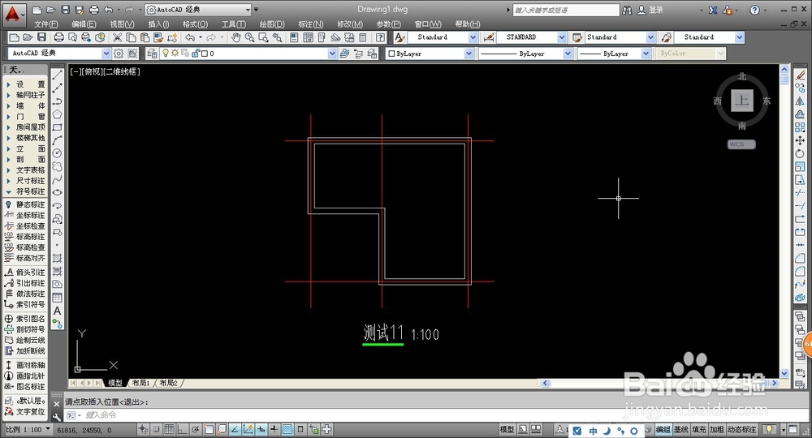Image resolution: width=812 pixels, height=438 pixels.
Task: Toggle Grid Display in status bar
Action: pos(170,429)
